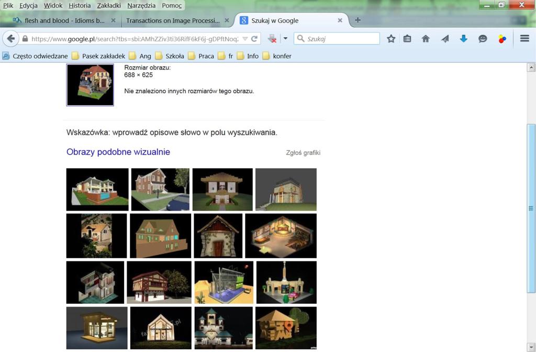Close the 'Szukaj w Google' tab
Viewport: 536px width, 352px height.
(x=340, y=20)
